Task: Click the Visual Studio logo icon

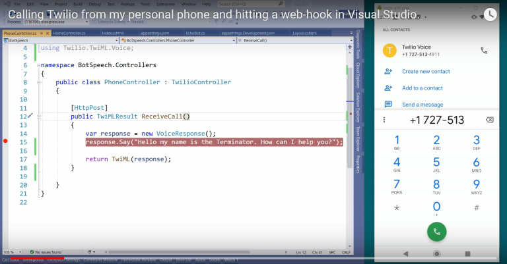Action: (7, 4)
